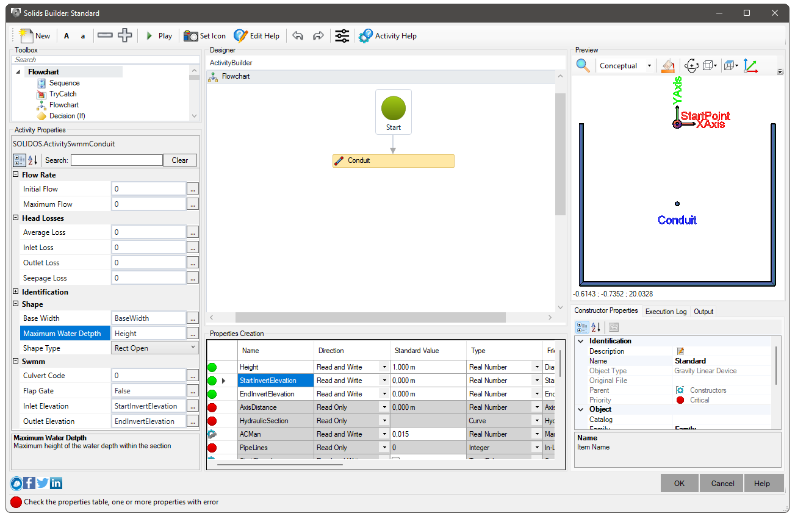Expand the Identification group in Activity Properties
Screen dimensions: 795x519
coord(16,292)
